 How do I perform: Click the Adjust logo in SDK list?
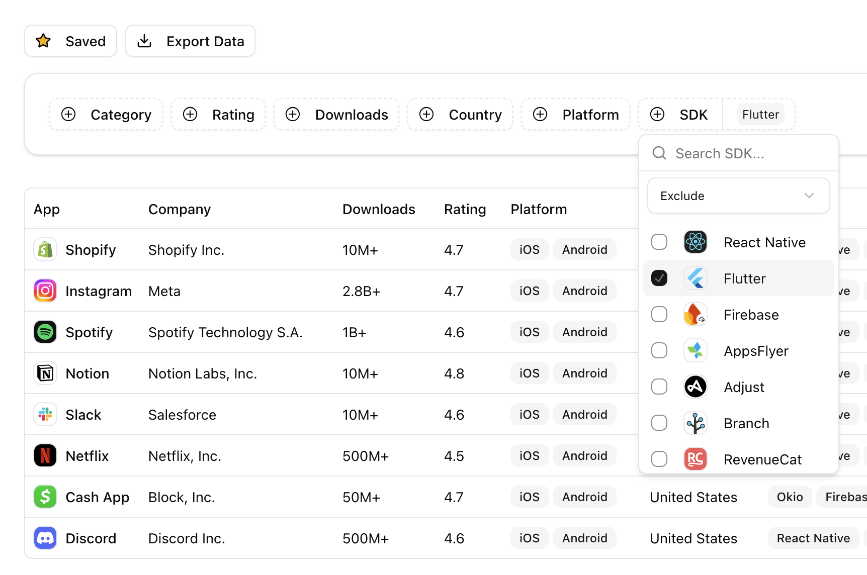696,387
